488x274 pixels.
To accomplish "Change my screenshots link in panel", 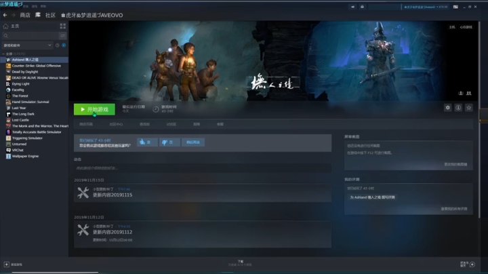I will pyautogui.click(x=455, y=164).
